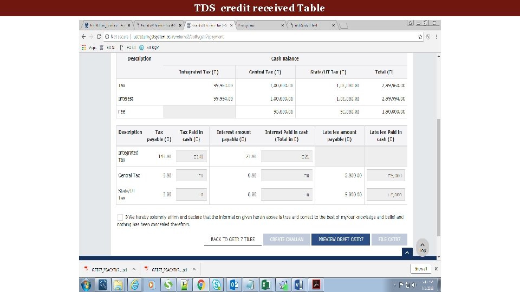This screenshot has width=520, height=292.
Task: Click Integrated Tax paid in cash field
Action: click(x=191, y=156)
